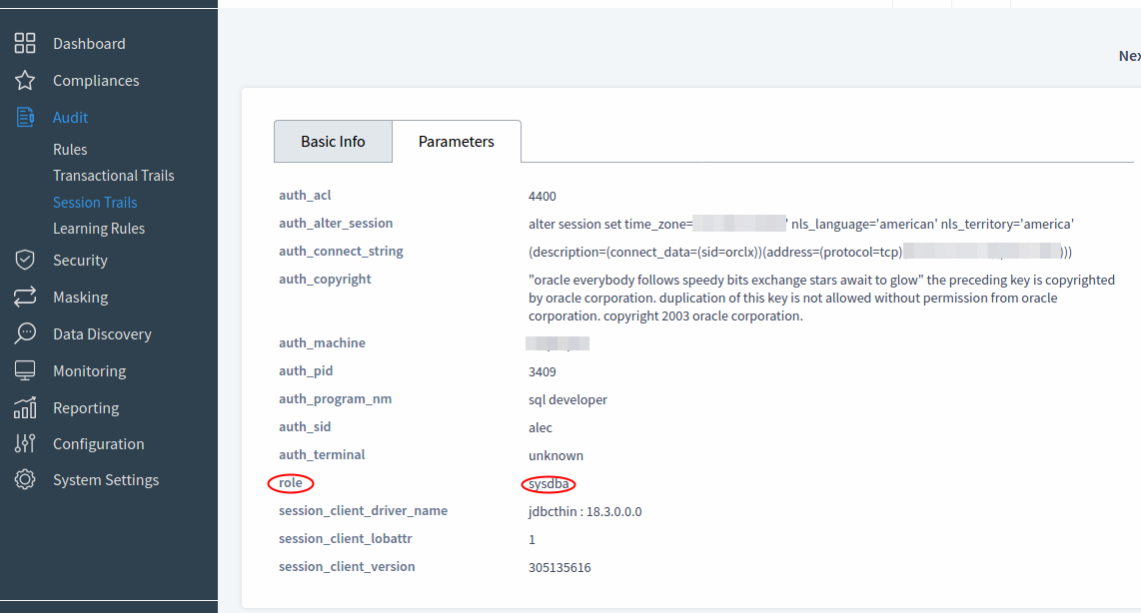Select Session Trails in the sidebar
1141x613 pixels.
click(x=95, y=202)
